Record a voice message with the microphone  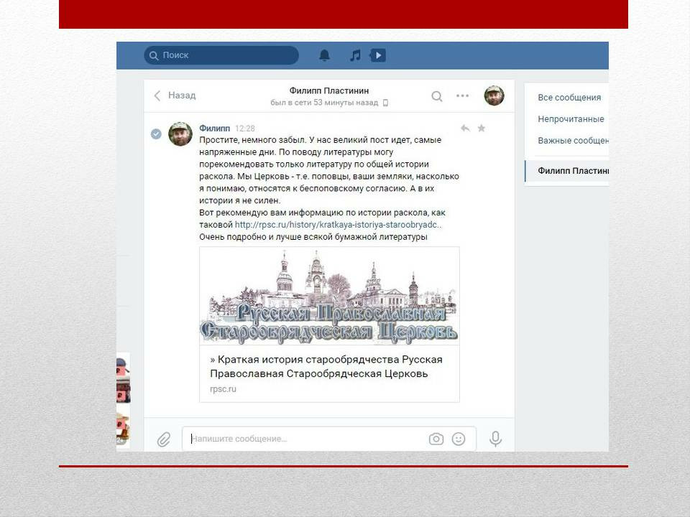495,439
